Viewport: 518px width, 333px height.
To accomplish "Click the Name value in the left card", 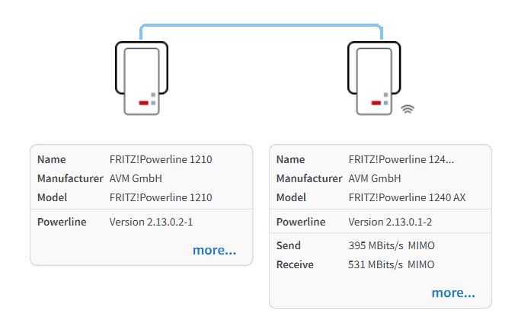I will tap(161, 159).
